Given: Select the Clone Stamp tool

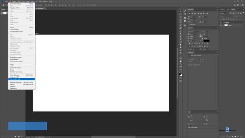Looking at the screenshot, I should coord(180,33).
